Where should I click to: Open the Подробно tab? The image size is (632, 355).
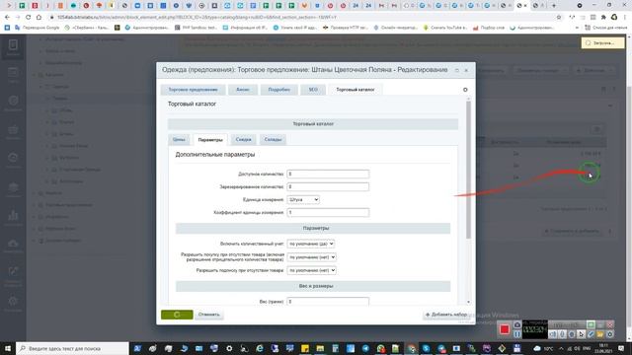(278, 90)
